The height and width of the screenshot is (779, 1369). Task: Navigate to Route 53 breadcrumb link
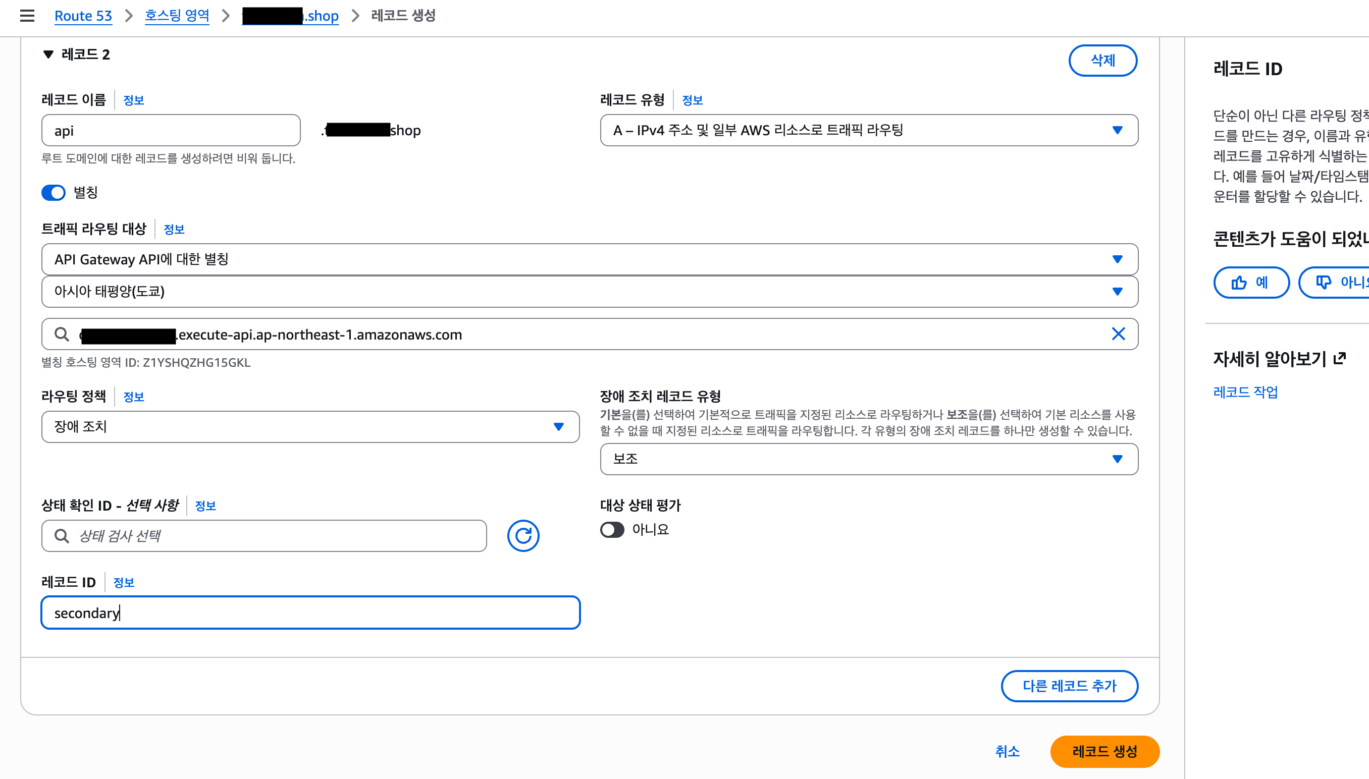coord(83,16)
